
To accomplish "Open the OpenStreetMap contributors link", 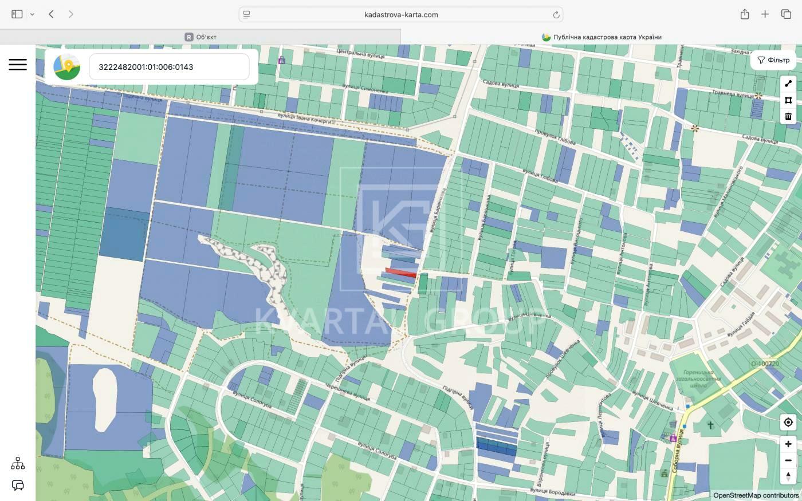I will [756, 495].
